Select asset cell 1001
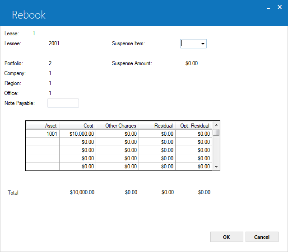 42,134
